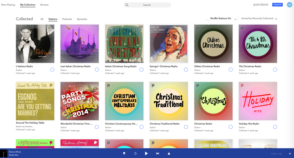Check the Holiday Hits Radio circle
This screenshot has width=294, height=158.
point(275,127)
